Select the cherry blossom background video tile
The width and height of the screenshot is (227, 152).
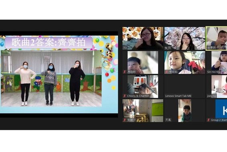(185, 38)
